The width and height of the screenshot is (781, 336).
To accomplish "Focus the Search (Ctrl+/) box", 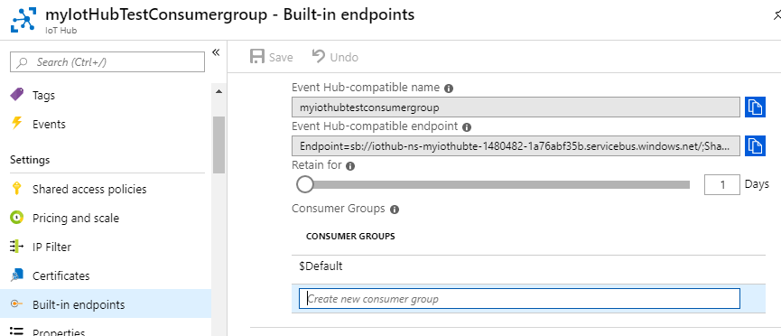I will pos(107,62).
